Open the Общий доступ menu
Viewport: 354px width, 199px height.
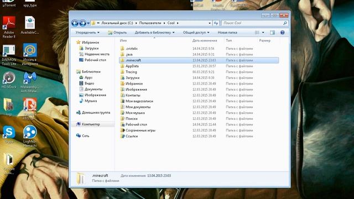196,33
